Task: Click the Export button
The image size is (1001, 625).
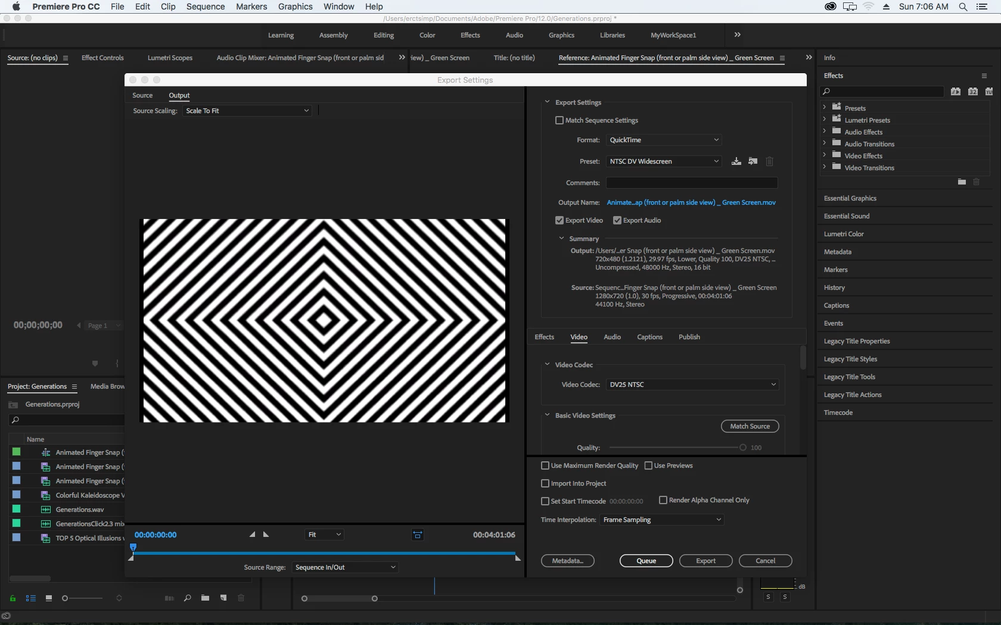Action: [706, 561]
